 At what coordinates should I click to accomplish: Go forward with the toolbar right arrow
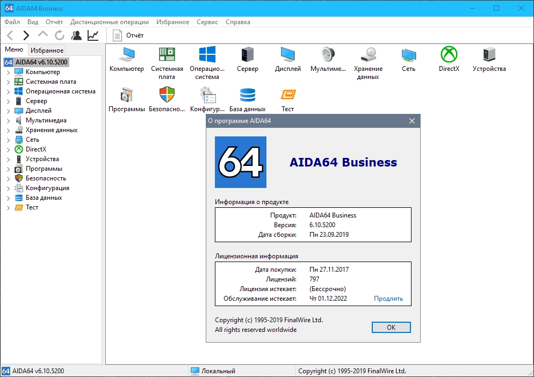(x=26, y=35)
